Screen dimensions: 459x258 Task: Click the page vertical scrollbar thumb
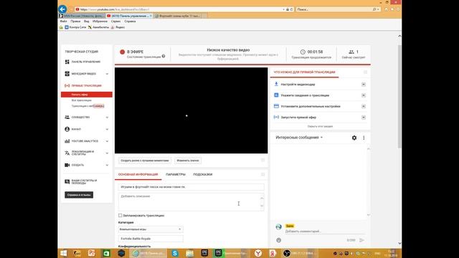click(x=399, y=97)
